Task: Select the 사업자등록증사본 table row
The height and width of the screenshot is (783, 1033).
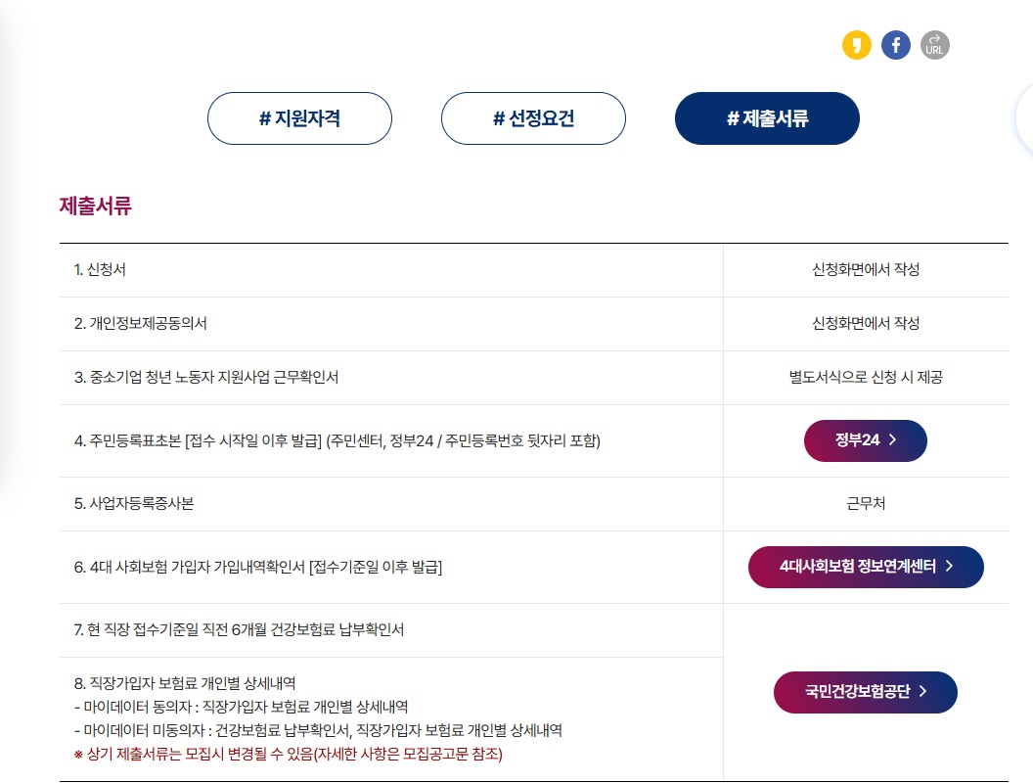Action: [391, 504]
